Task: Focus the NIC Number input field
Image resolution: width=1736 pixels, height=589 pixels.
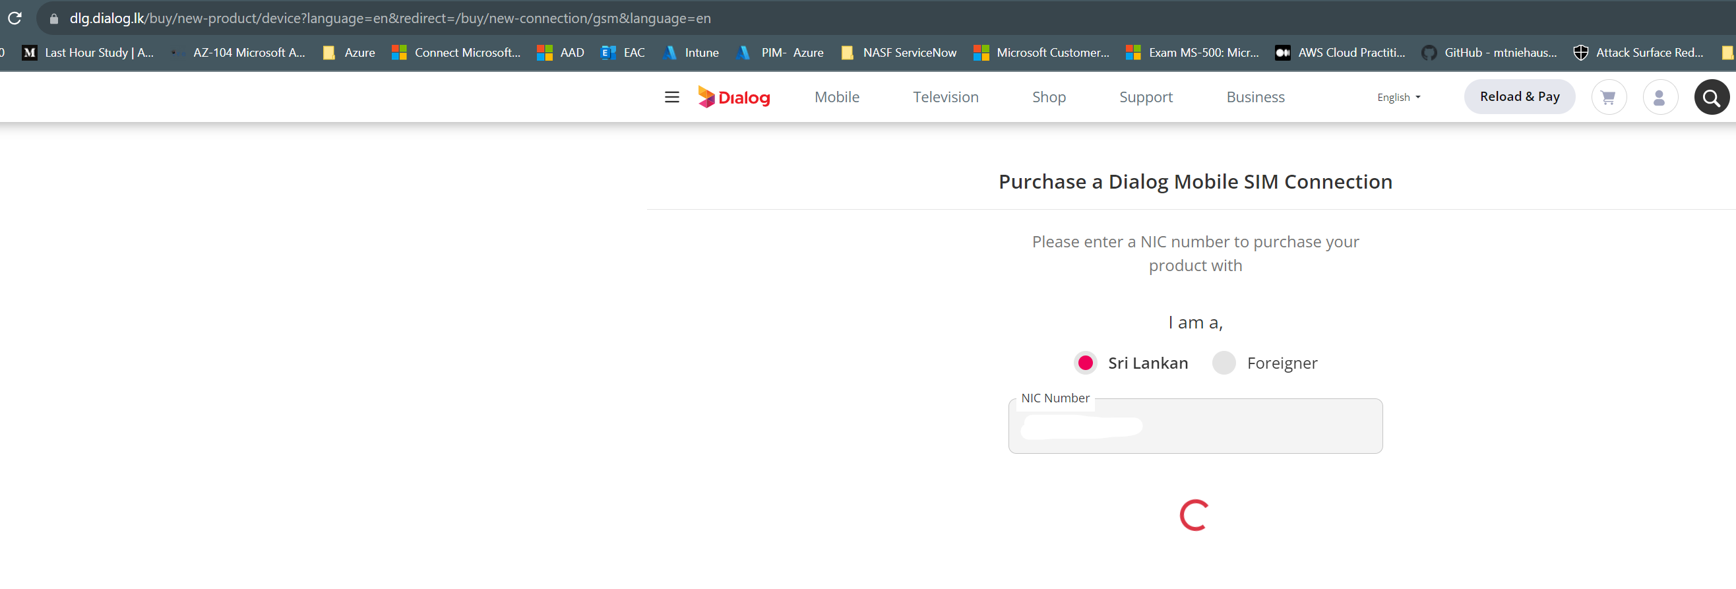Action: 1196,426
